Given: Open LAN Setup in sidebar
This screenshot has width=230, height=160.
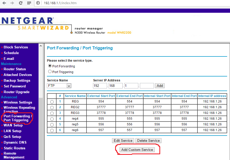Looking at the screenshot, I should point(13,131).
